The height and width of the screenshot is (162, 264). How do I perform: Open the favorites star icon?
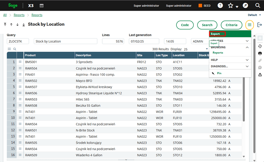[230, 6]
